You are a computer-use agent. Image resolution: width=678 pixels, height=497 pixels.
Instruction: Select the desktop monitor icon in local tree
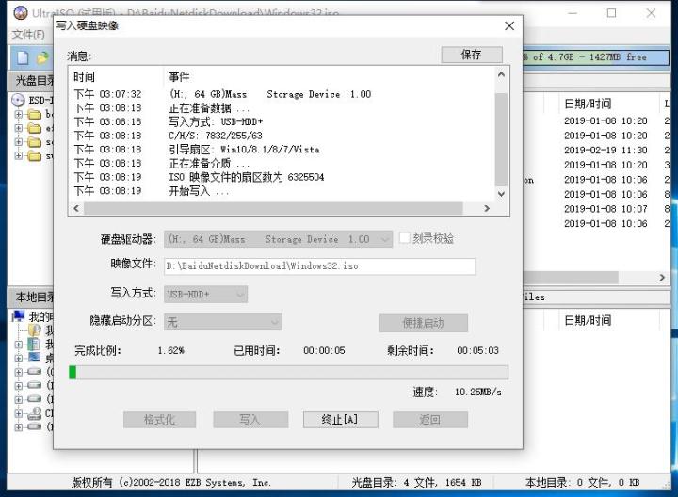(x=34, y=358)
